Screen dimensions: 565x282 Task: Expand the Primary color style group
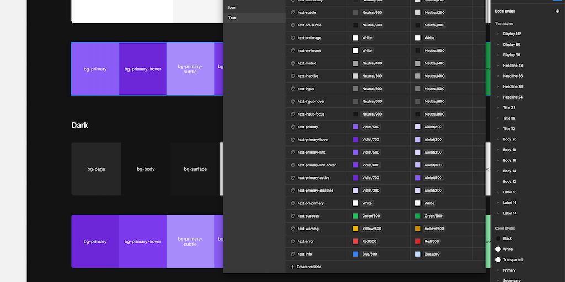pyautogui.click(x=498, y=270)
